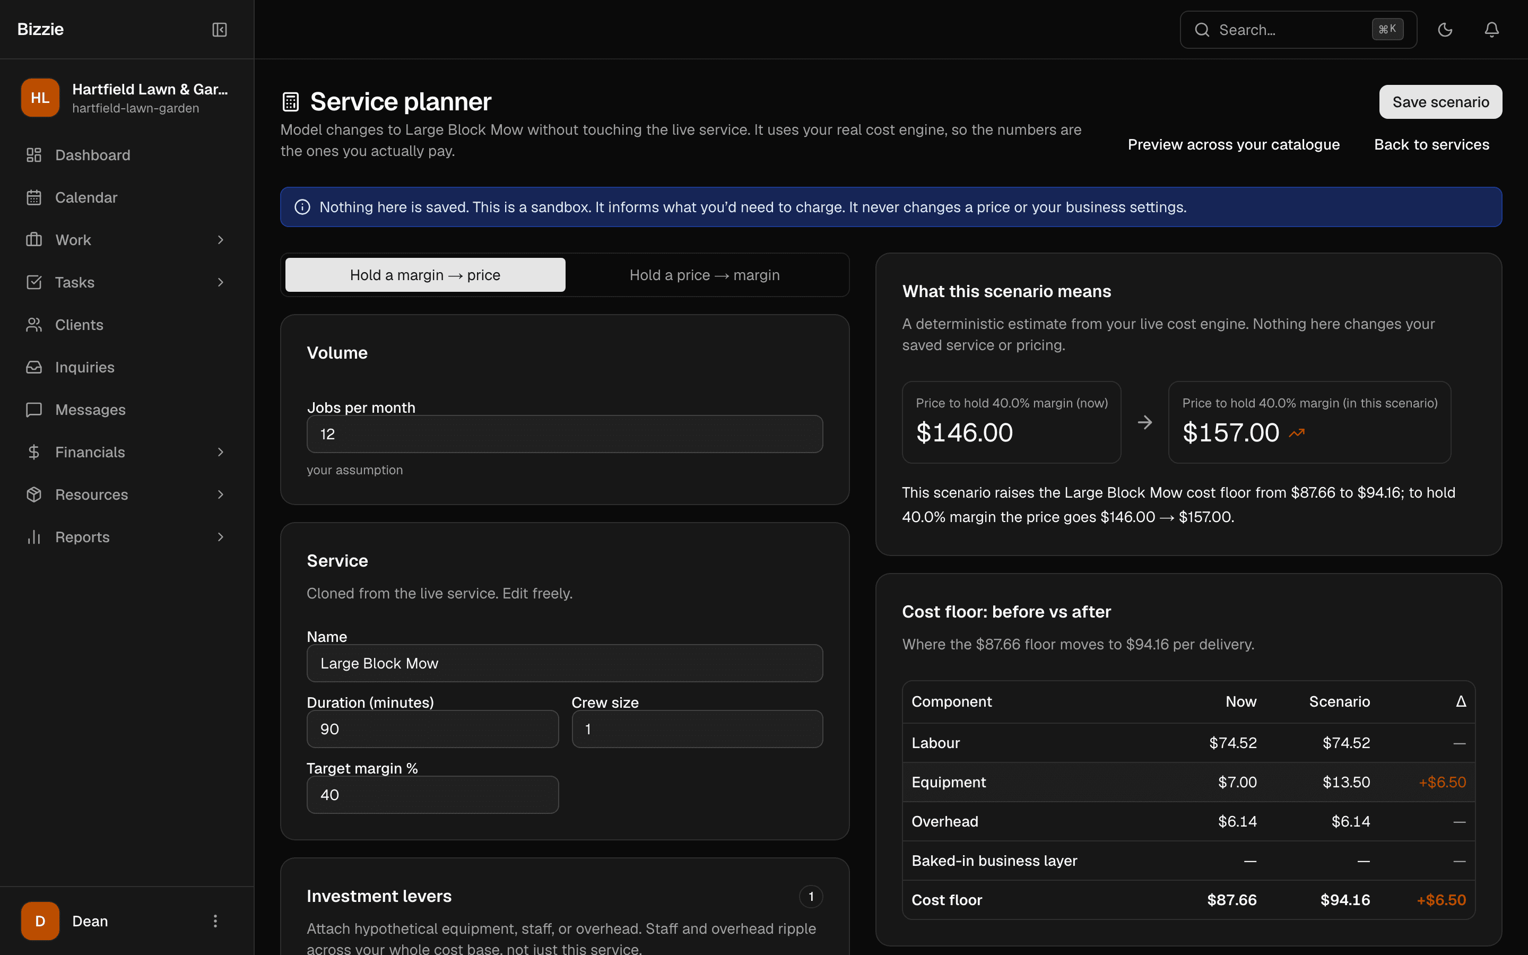Click the Inquiries inbox icon

(34, 367)
